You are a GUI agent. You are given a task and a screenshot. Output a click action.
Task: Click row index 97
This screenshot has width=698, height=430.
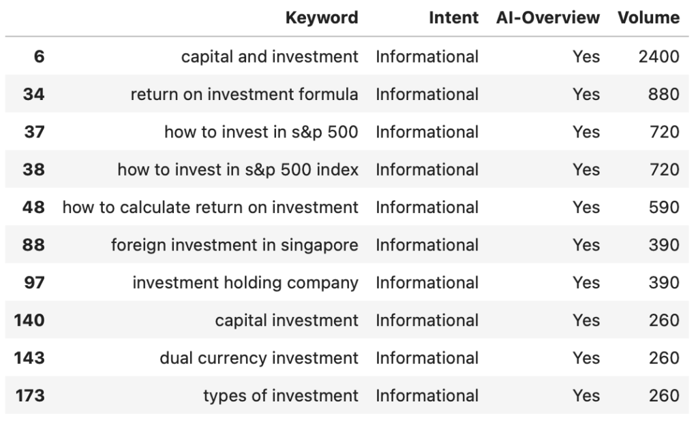(34, 282)
